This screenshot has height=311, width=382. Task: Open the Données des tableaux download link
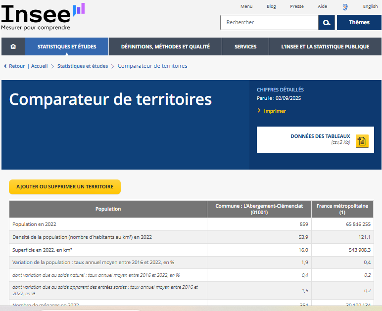tap(320, 136)
